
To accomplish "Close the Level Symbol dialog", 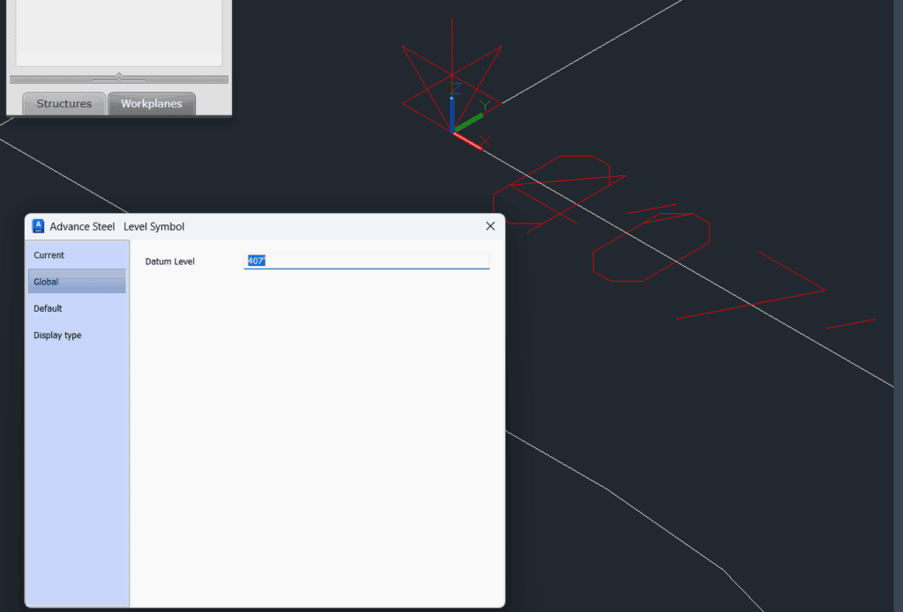I will pyautogui.click(x=490, y=226).
